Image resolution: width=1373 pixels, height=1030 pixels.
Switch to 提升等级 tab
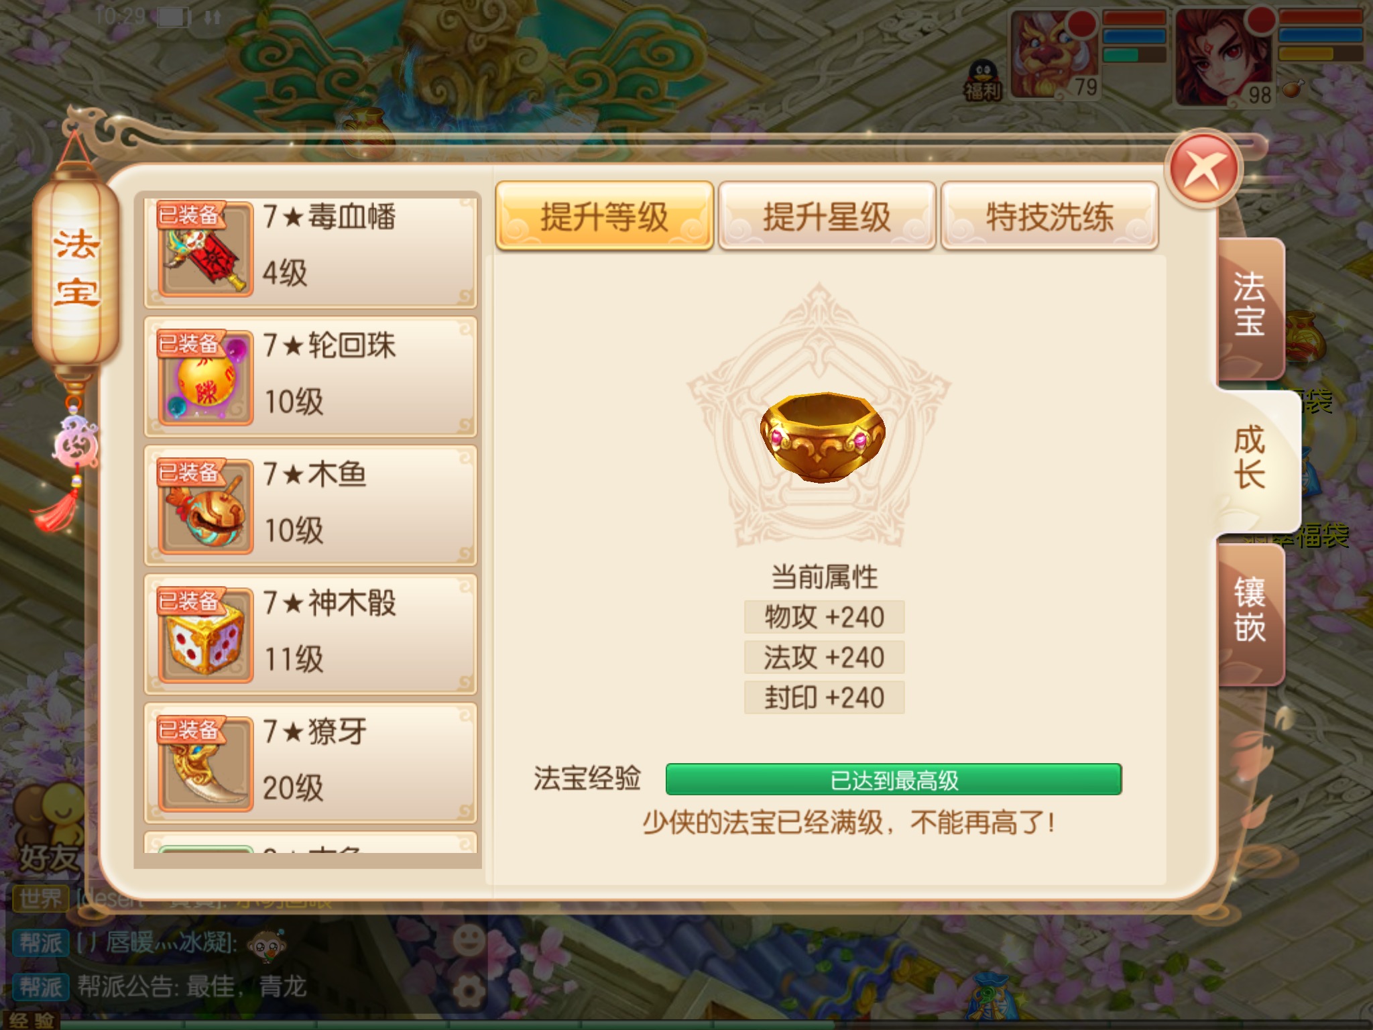point(605,217)
